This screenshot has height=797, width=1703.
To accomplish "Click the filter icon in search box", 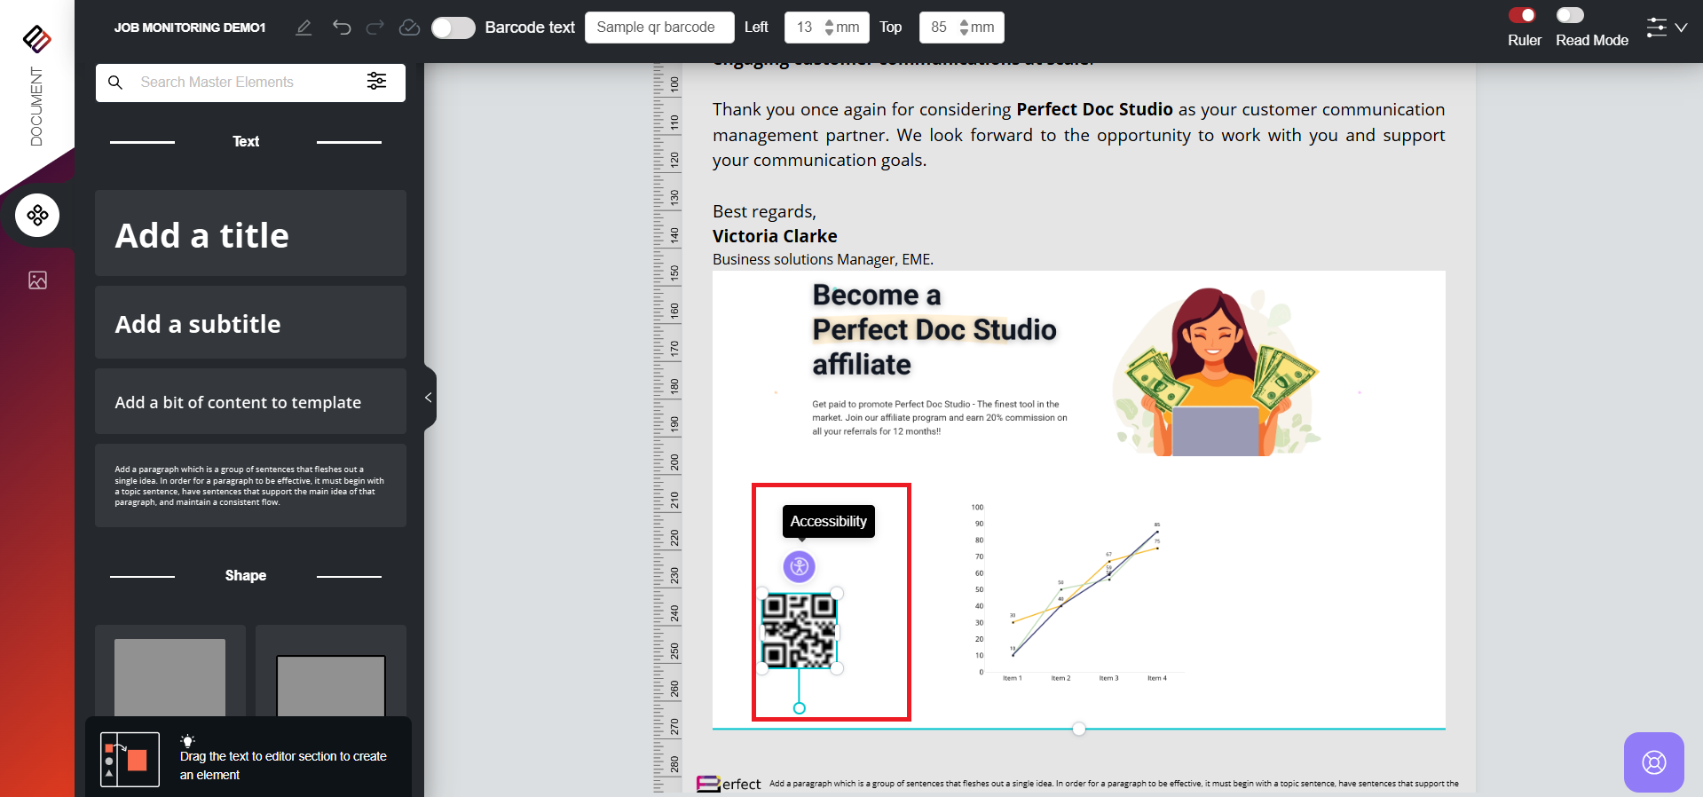I will pos(376,82).
